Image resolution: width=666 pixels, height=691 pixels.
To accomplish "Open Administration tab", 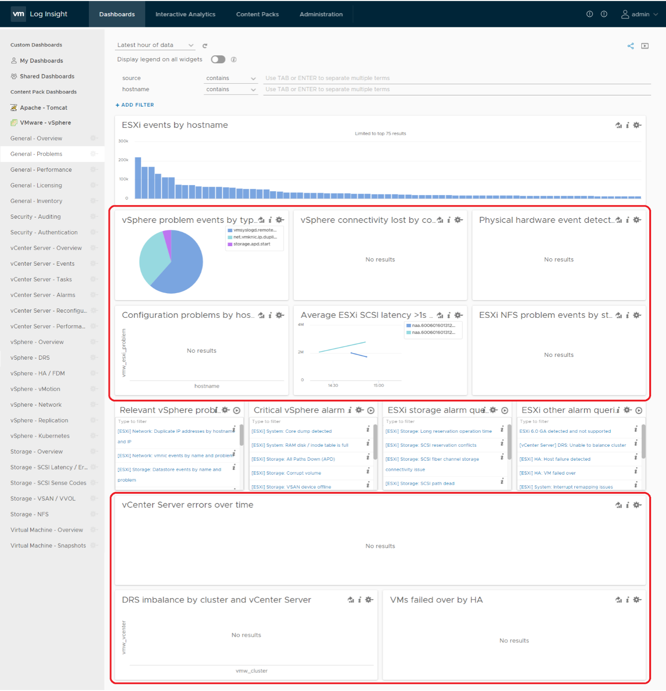I will 321,14.
